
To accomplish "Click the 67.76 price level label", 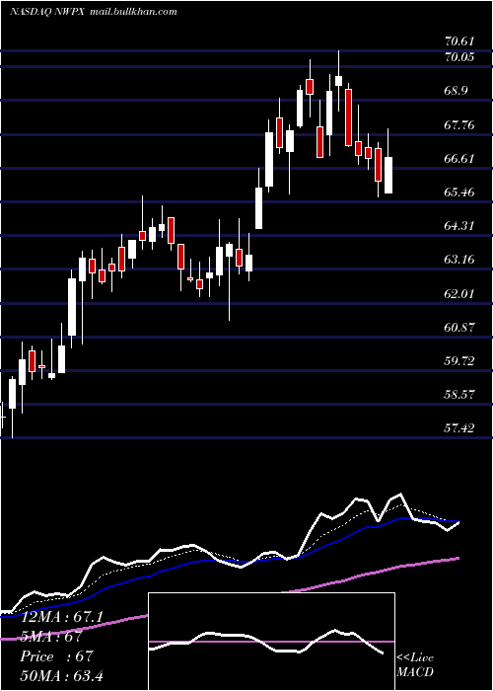I will (459, 124).
